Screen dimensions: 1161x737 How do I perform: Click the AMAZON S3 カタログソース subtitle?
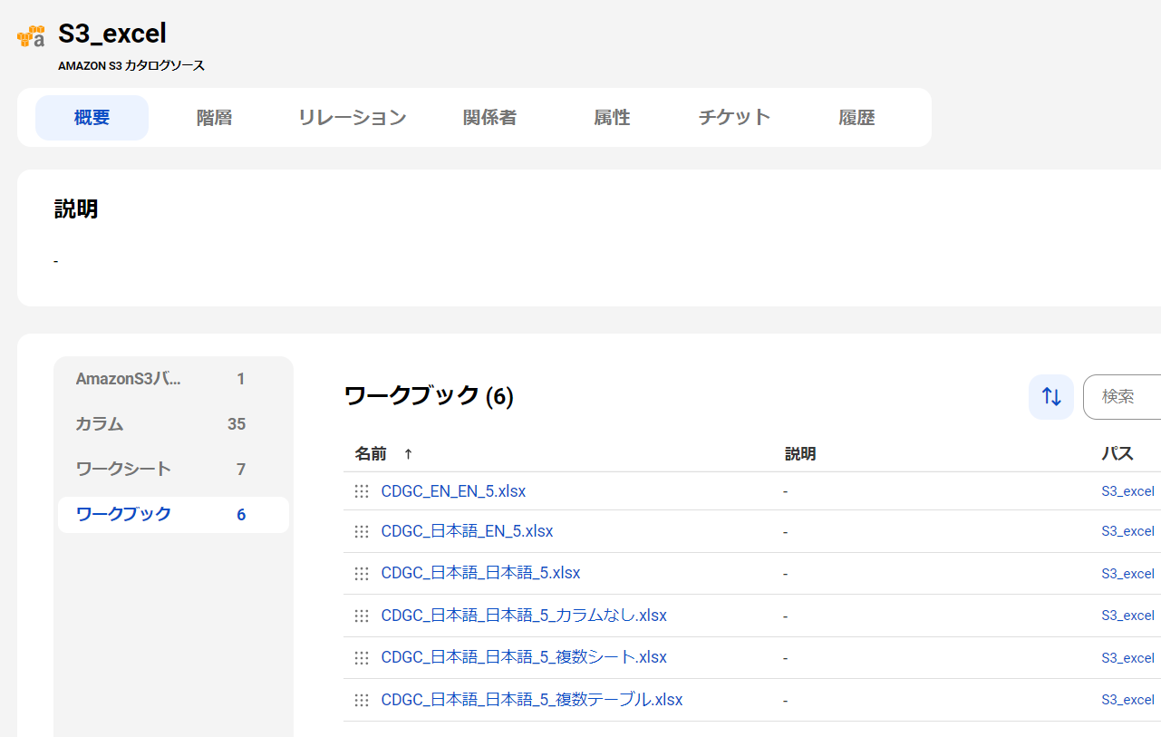pyautogui.click(x=131, y=66)
